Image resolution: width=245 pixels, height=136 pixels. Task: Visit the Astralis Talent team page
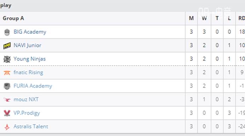(x=30, y=126)
